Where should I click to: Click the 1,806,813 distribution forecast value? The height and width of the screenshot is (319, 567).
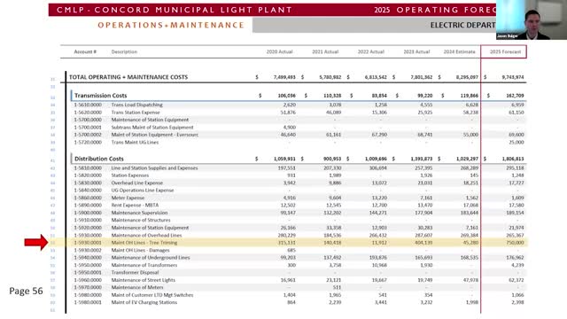click(x=513, y=159)
